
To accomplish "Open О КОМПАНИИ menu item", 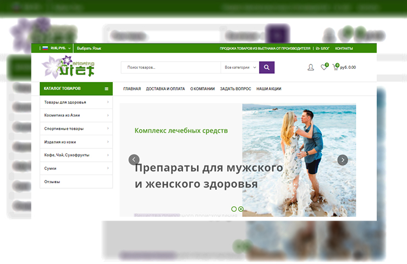I will point(202,89).
